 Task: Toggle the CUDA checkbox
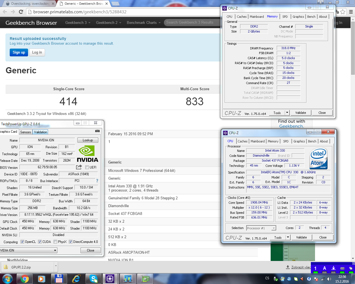click(40, 242)
